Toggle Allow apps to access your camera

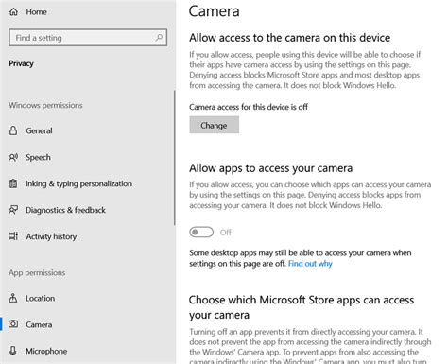click(201, 233)
